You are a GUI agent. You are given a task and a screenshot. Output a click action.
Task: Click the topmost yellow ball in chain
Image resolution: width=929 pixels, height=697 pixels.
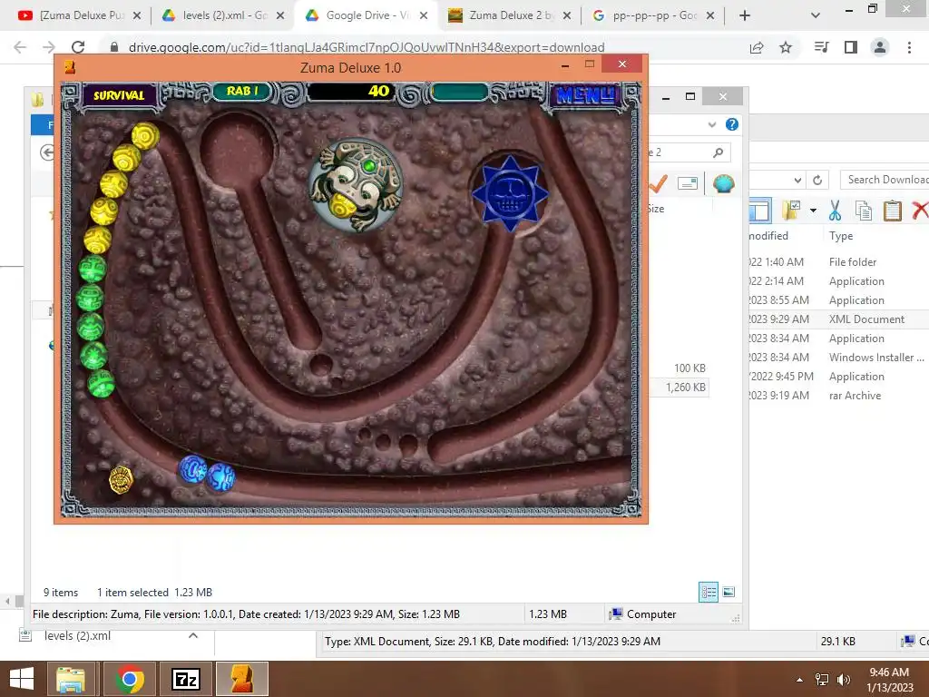pos(145,136)
